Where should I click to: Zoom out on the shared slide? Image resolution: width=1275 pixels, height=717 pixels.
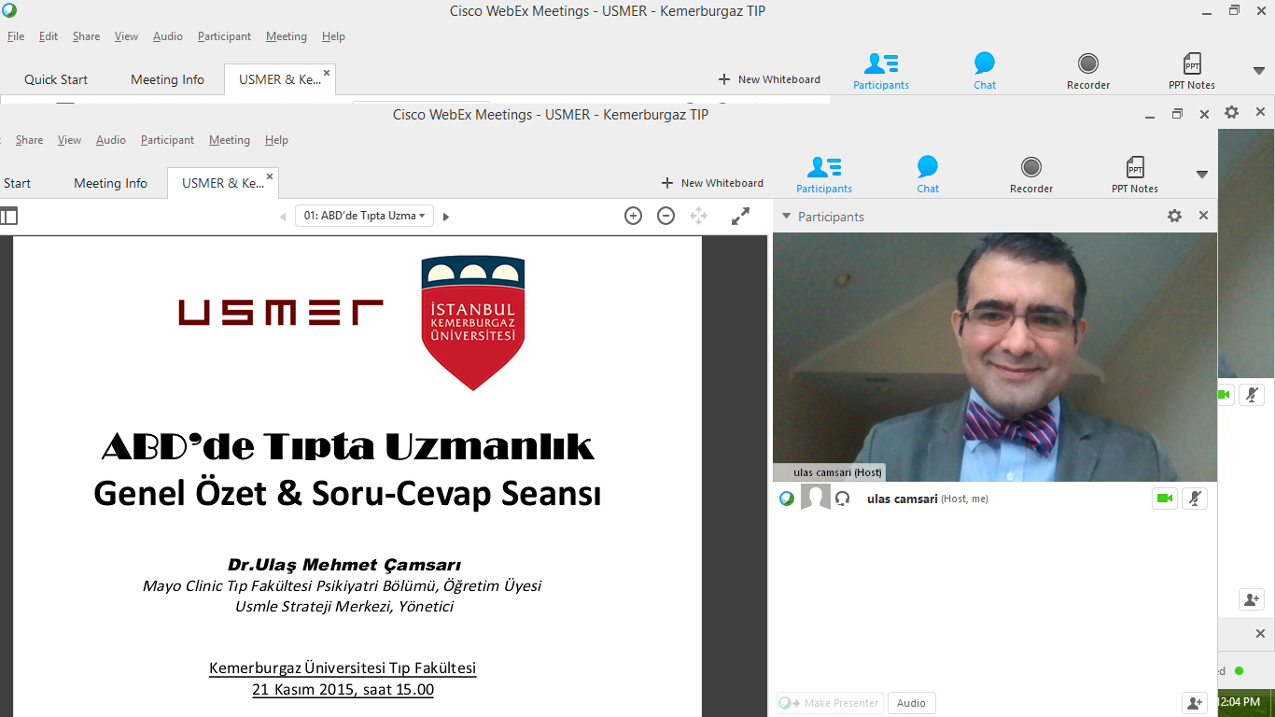point(666,216)
